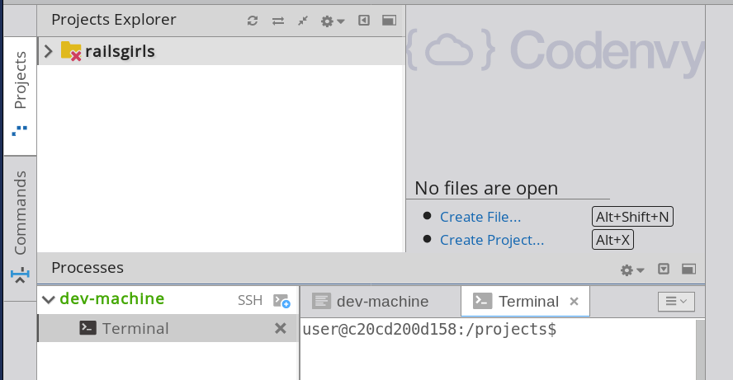The height and width of the screenshot is (380, 733).
Task: Open Projects Explorer gear settings menu
Action: [333, 21]
